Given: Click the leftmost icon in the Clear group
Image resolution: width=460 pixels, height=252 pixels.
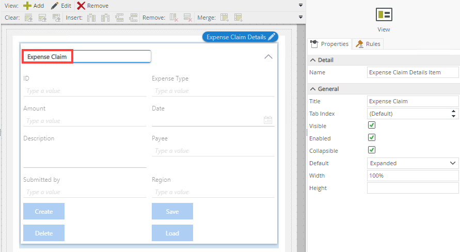Looking at the screenshot, I should click(28, 18).
